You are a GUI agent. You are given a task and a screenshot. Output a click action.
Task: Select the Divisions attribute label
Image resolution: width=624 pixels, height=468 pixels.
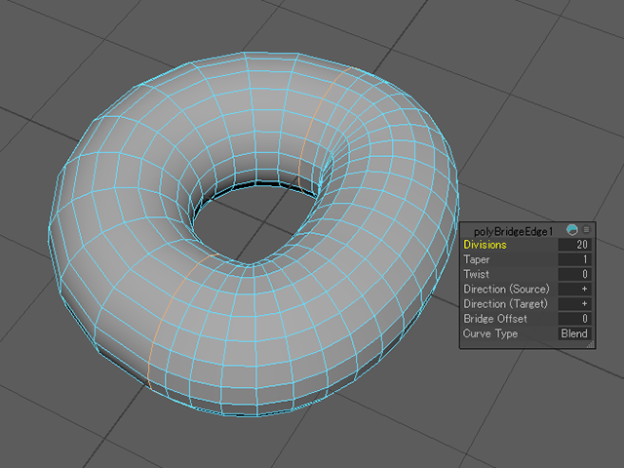pos(485,245)
